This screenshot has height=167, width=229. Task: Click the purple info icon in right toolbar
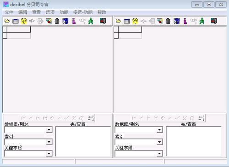(x=185, y=21)
